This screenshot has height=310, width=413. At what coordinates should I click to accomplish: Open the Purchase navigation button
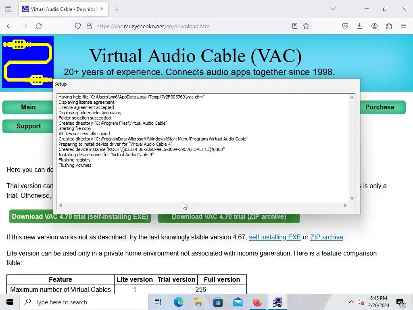click(x=382, y=107)
